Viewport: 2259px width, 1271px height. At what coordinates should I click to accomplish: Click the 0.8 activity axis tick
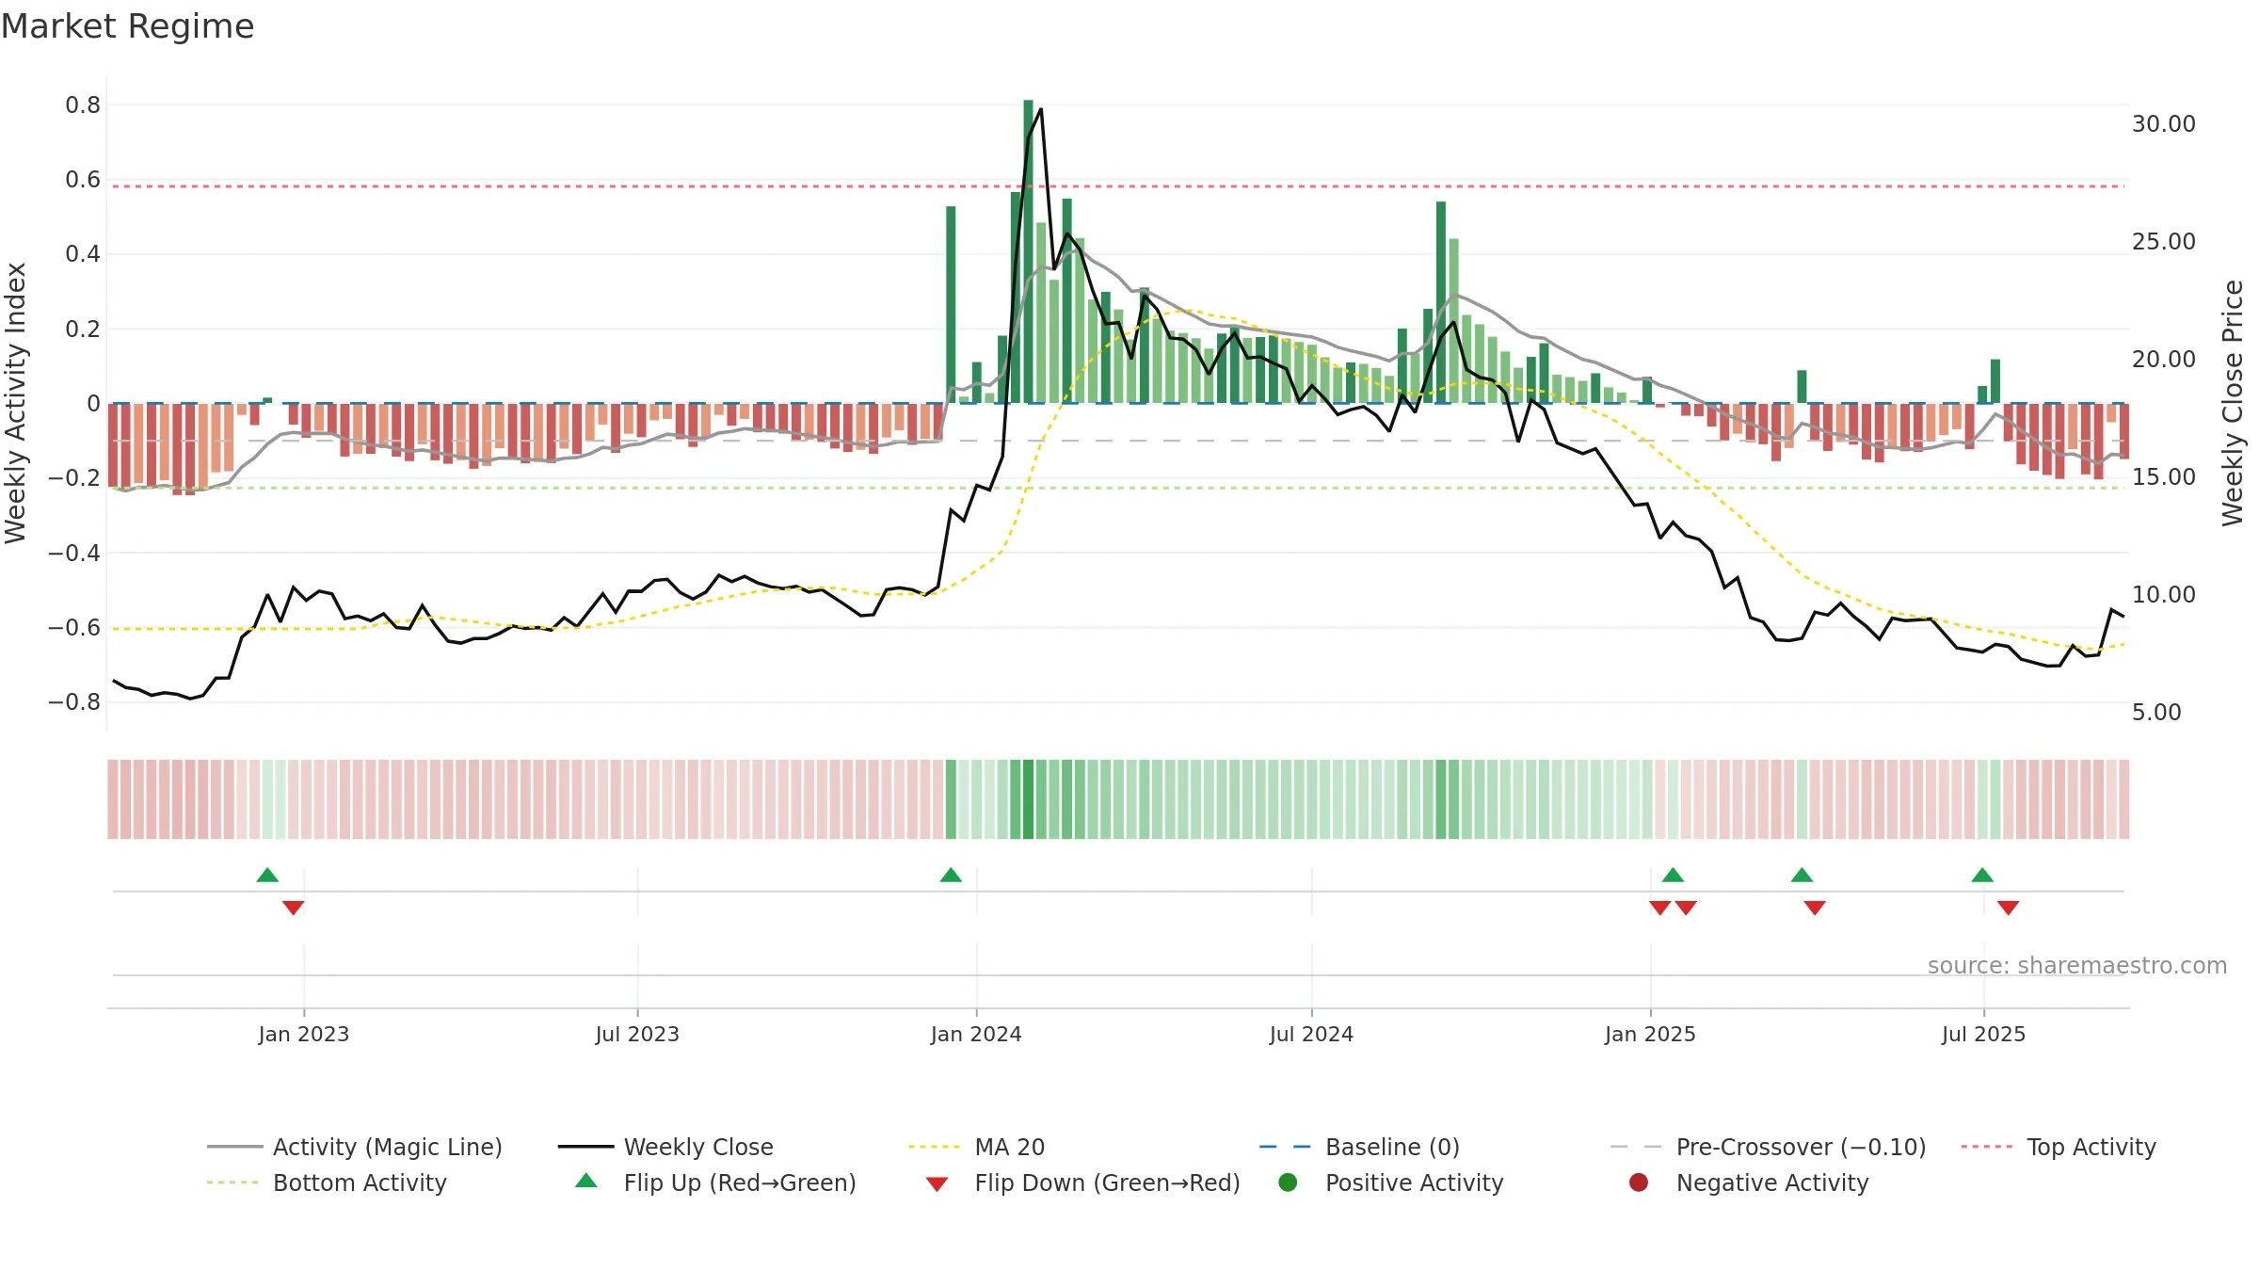point(83,105)
